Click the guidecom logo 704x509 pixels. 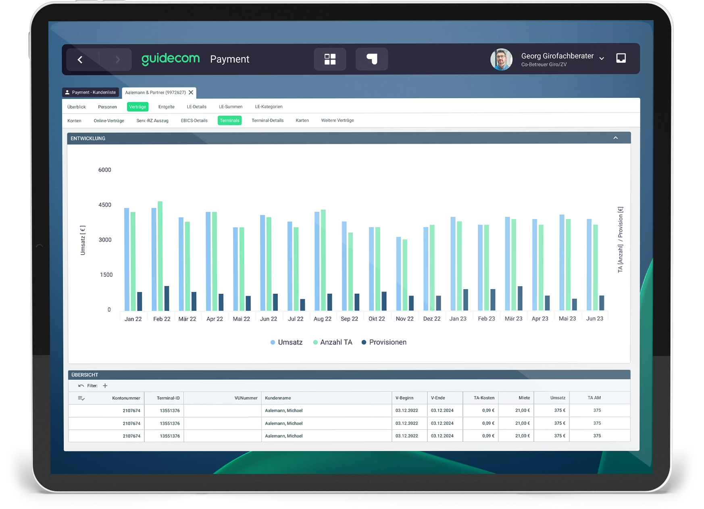171,59
